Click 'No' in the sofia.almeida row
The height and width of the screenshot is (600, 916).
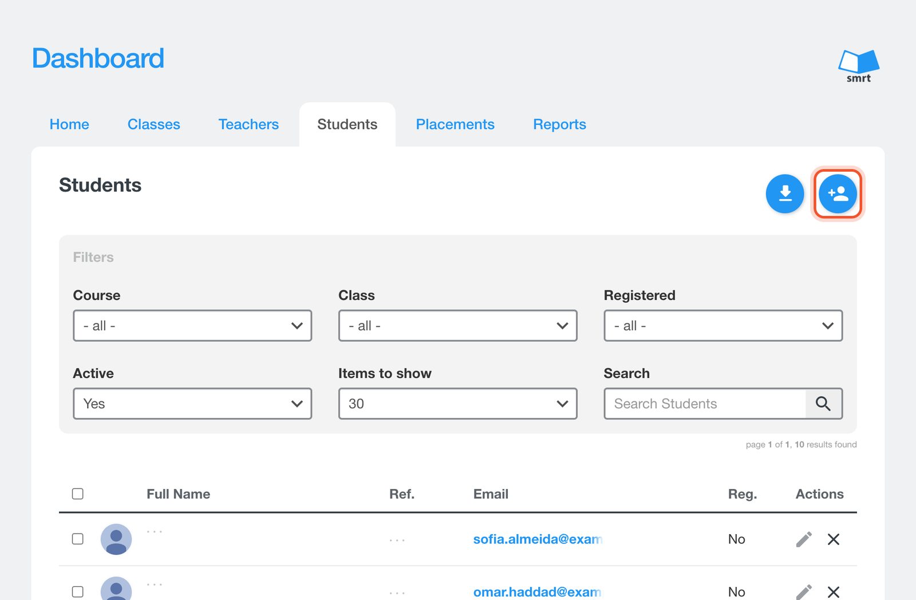pyautogui.click(x=737, y=539)
